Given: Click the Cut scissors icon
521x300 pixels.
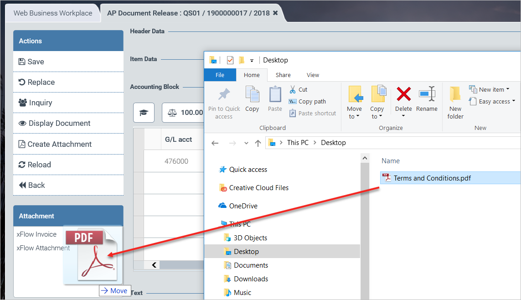Looking at the screenshot, I should 293,89.
